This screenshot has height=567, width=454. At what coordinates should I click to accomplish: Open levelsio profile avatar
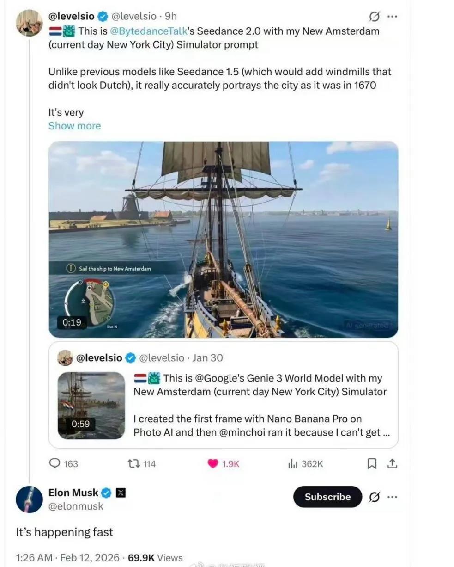coord(29,23)
